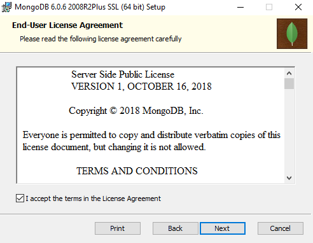
Task: Click the license text scrollbar thumb
Action: point(289,84)
